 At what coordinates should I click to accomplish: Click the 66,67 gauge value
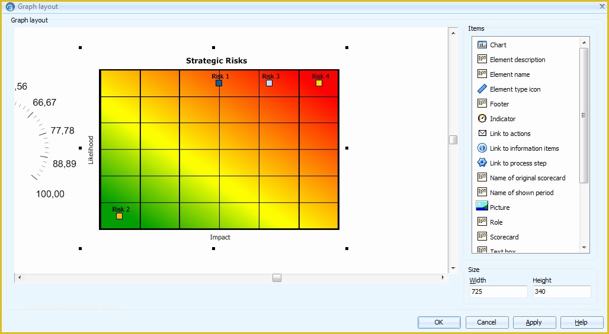(x=44, y=103)
